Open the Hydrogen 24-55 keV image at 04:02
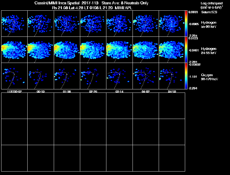Image resolution: width=230 pixels, height=175 pixels. click(146, 50)
